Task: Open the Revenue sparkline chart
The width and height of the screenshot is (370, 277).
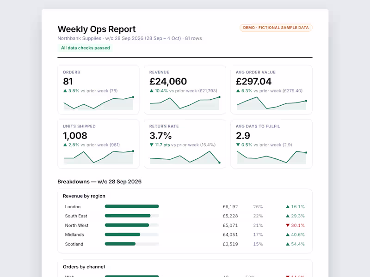Action: (185, 103)
